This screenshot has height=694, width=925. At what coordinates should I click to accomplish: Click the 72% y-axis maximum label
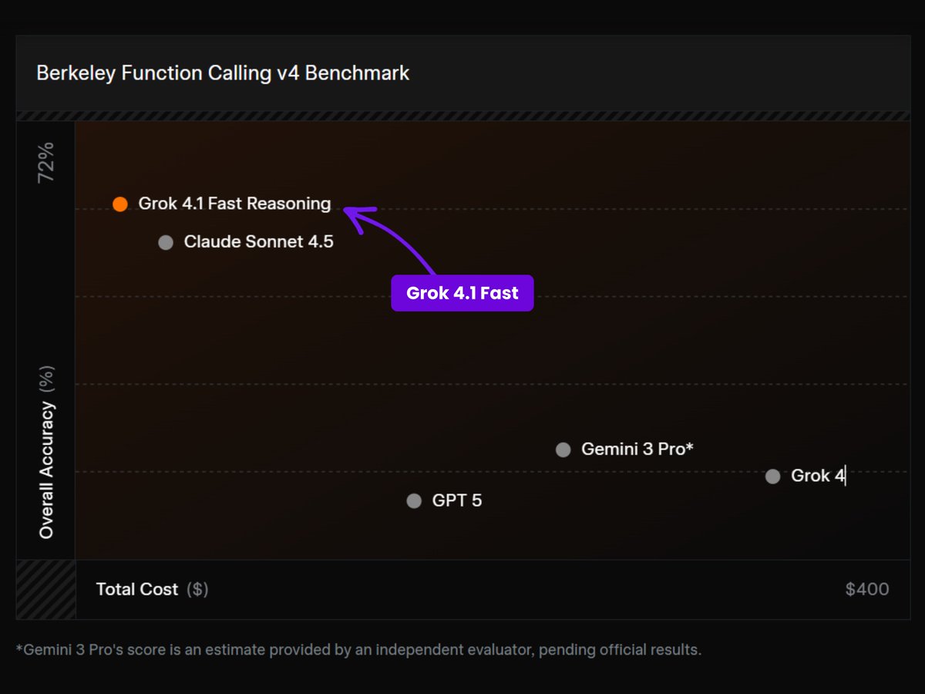(x=46, y=161)
